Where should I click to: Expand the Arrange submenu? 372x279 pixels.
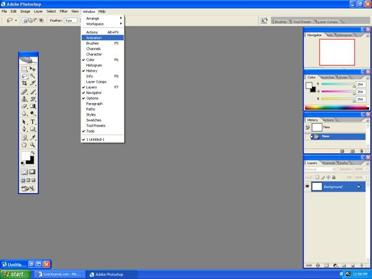pos(103,18)
